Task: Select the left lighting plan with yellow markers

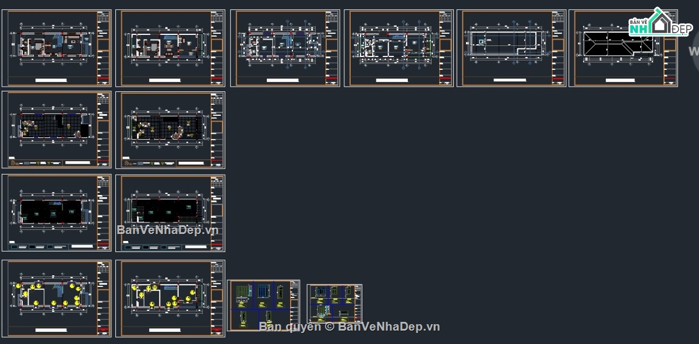Action: coord(57,299)
